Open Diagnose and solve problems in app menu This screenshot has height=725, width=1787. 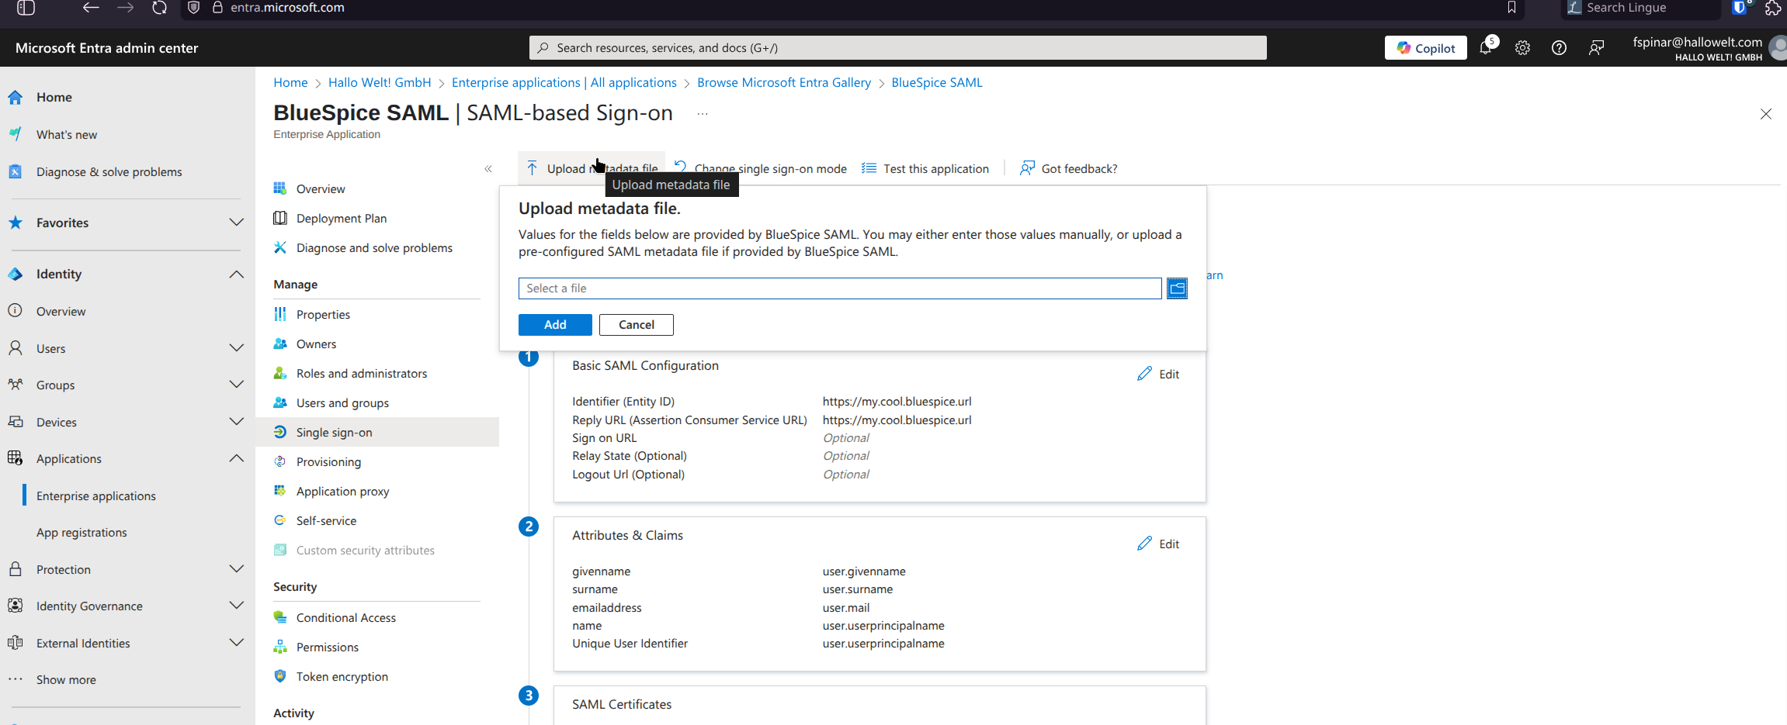pyautogui.click(x=373, y=248)
